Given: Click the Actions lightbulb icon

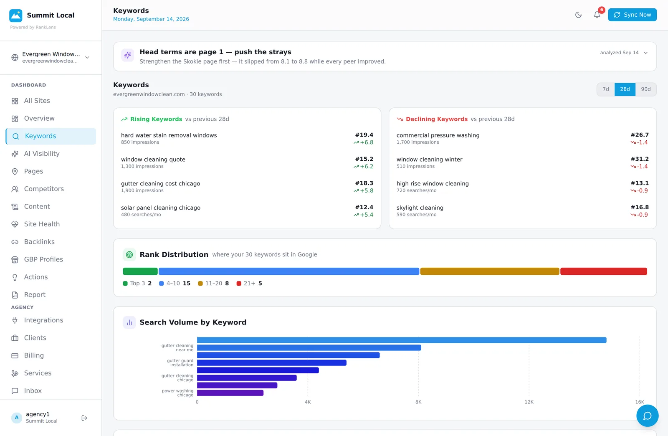Looking at the screenshot, I should click(x=15, y=277).
